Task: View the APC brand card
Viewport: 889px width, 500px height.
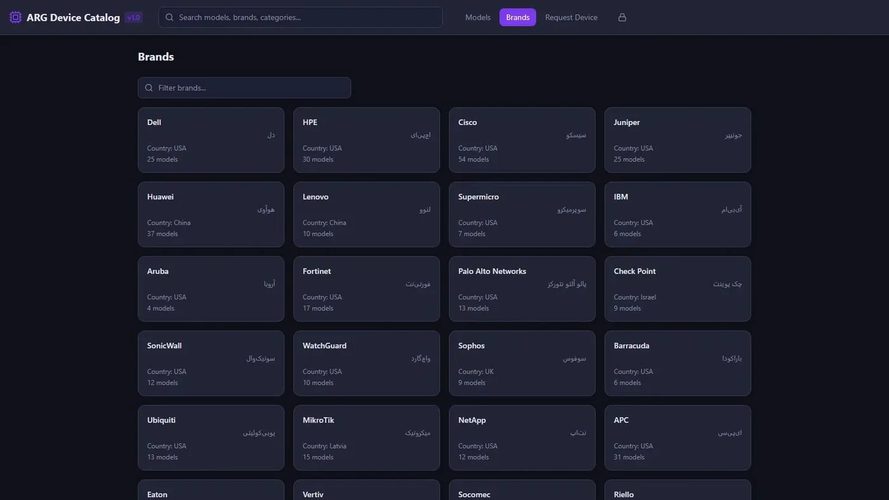Action: click(x=678, y=438)
